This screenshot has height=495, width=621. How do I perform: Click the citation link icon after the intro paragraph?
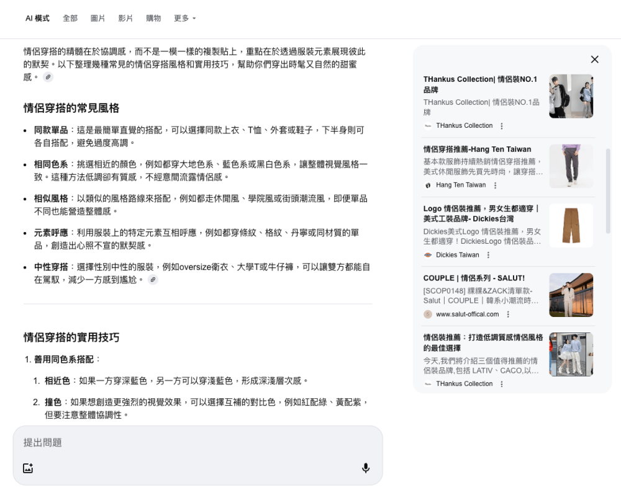point(48,77)
